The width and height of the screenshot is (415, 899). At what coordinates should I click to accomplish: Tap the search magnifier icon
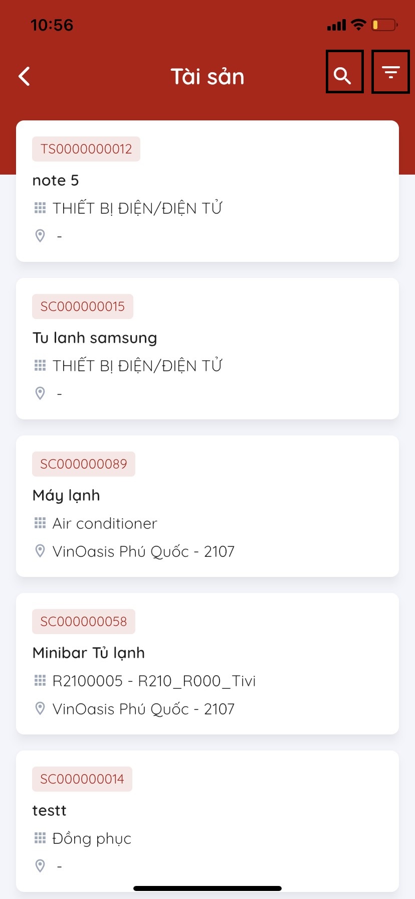click(344, 72)
